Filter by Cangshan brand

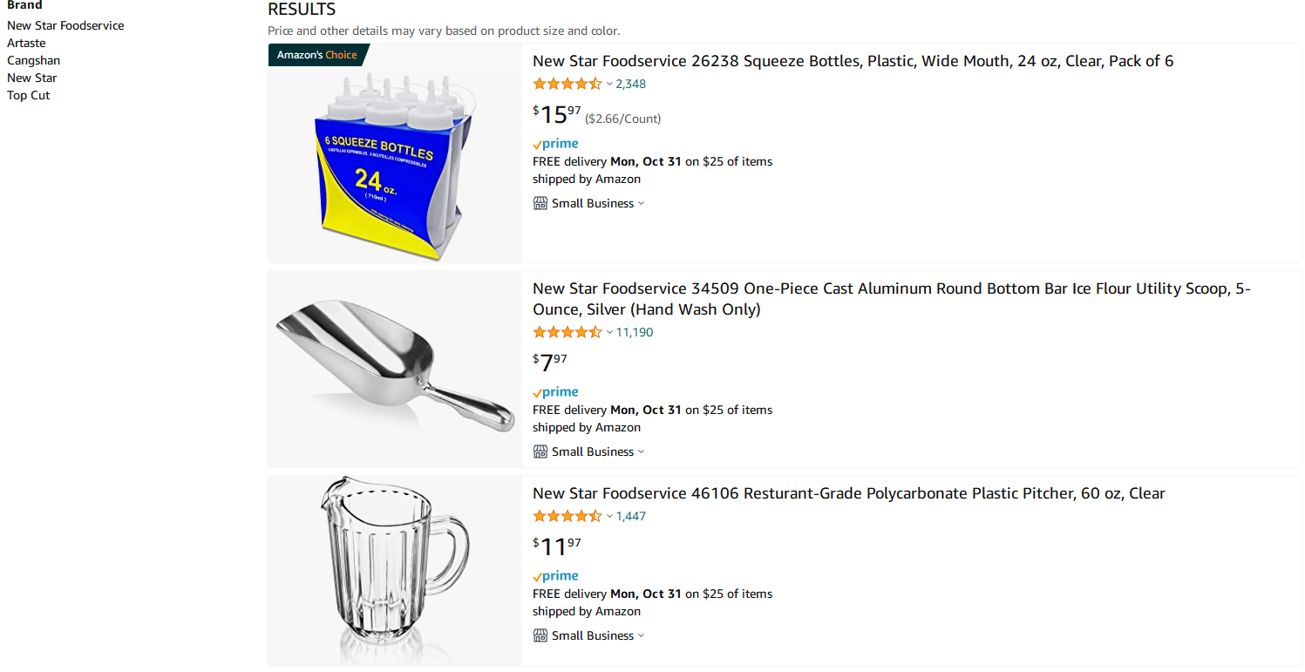pos(33,60)
